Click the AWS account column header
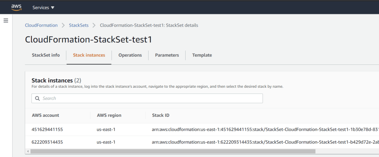The width and height of the screenshot is (379, 157). tap(46, 115)
